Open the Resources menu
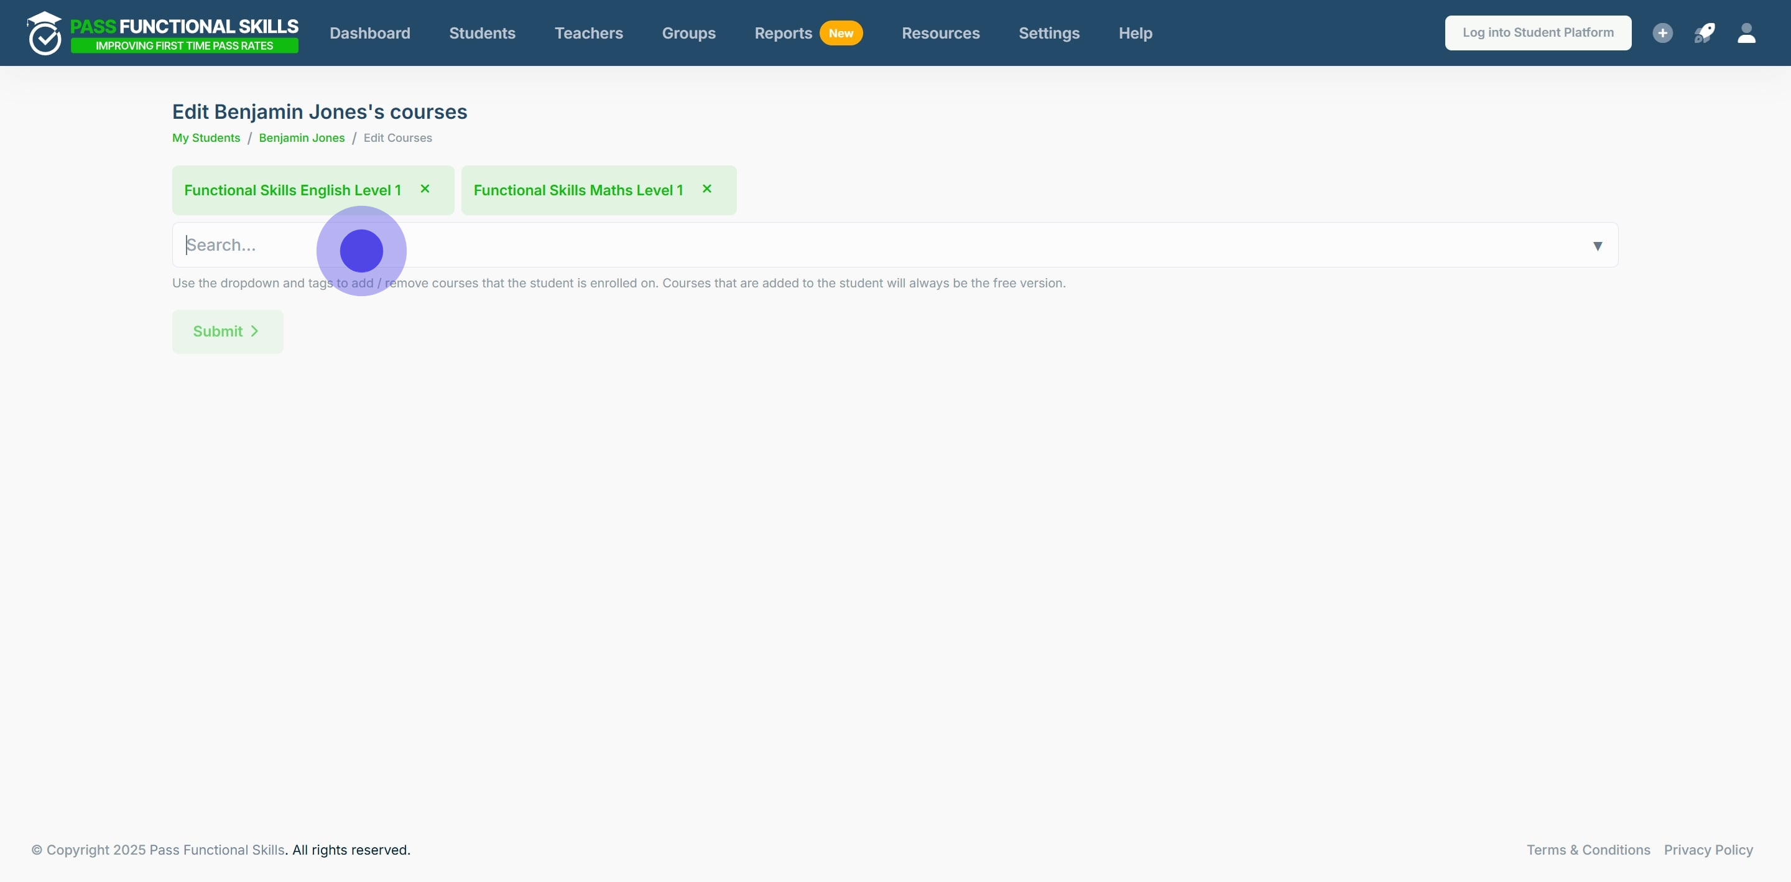This screenshot has width=1791, height=882. [941, 33]
